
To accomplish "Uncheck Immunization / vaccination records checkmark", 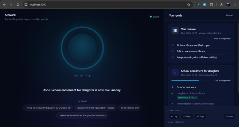I will tap(172, 104).
